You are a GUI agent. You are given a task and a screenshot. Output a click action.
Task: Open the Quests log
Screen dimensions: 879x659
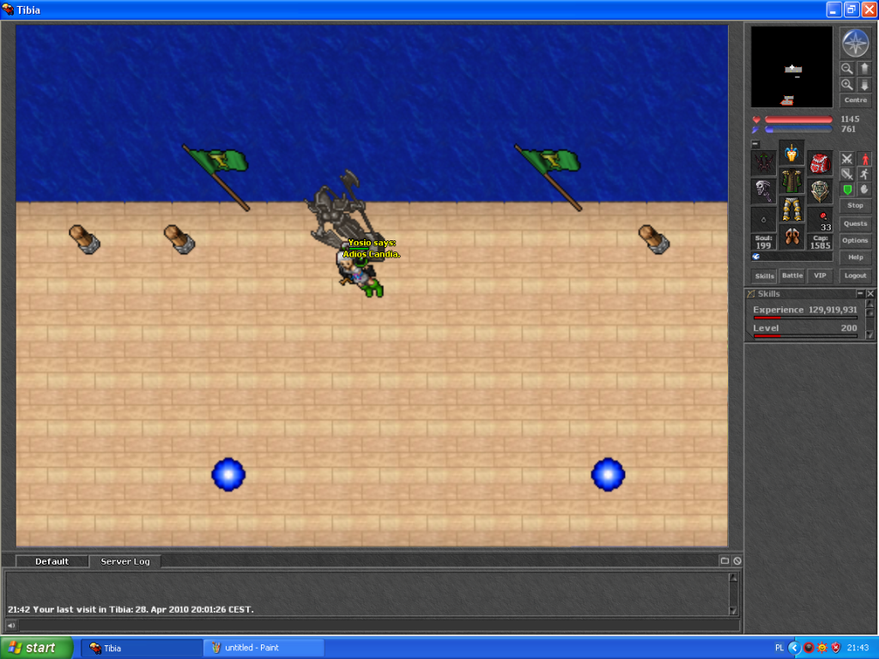[x=856, y=224]
